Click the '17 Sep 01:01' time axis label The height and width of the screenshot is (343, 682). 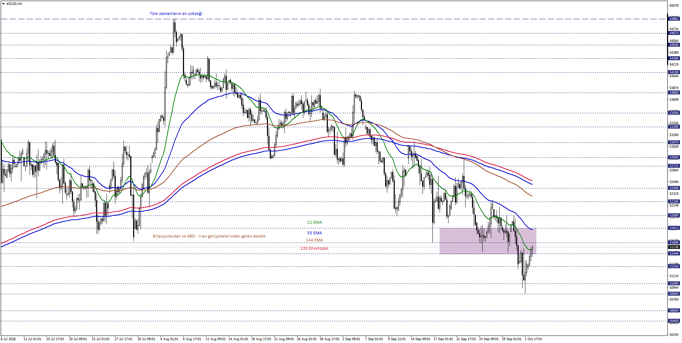point(443,339)
